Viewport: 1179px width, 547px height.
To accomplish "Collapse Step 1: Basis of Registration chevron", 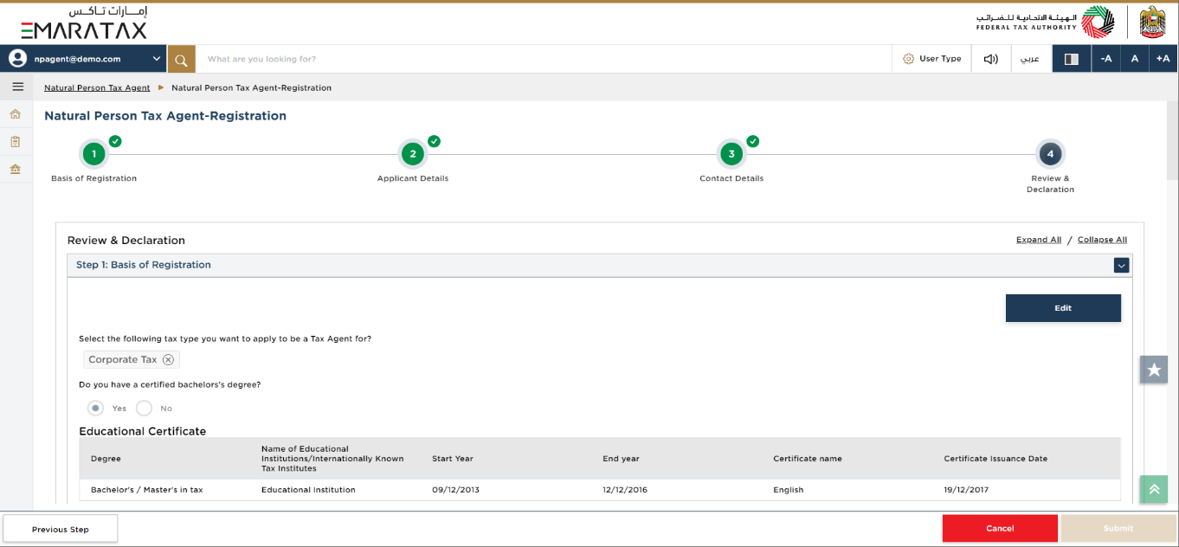I will pyautogui.click(x=1122, y=266).
